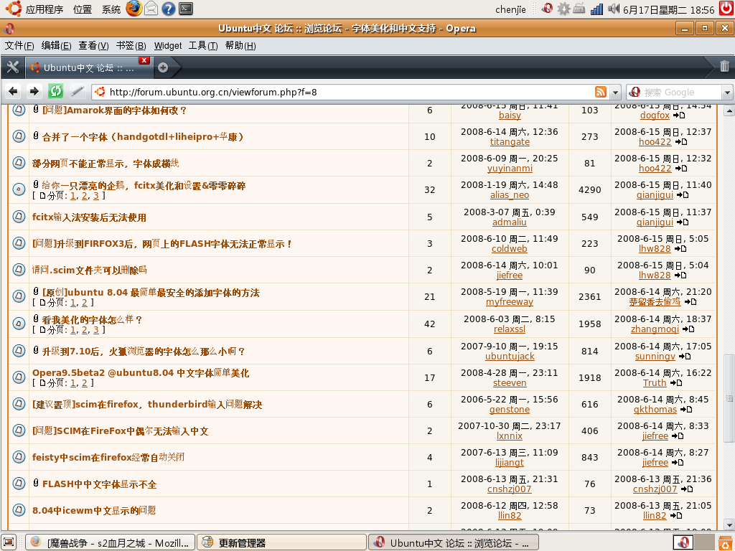
Task: Open thread feisty中scim在firefox经常自动关闭
Action: (x=108, y=457)
